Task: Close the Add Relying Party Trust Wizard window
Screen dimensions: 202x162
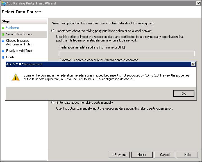Action: click(x=199, y=3)
